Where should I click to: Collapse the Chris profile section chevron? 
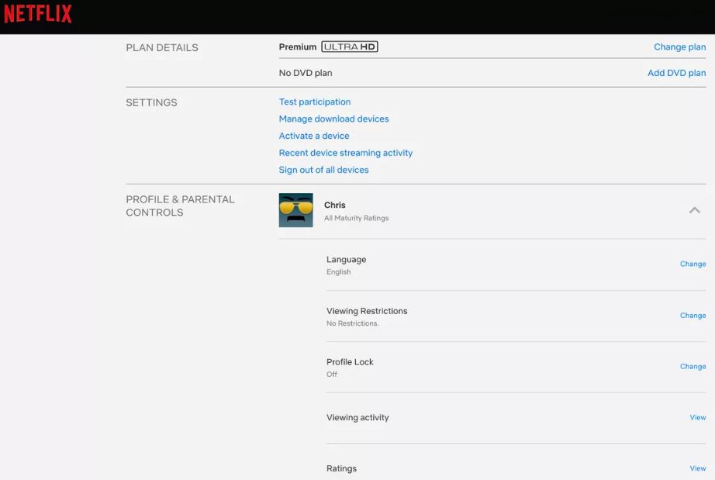pyautogui.click(x=694, y=210)
